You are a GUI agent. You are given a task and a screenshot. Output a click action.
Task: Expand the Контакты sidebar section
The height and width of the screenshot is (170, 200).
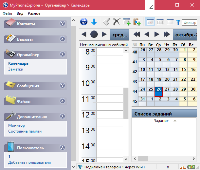(63, 23)
